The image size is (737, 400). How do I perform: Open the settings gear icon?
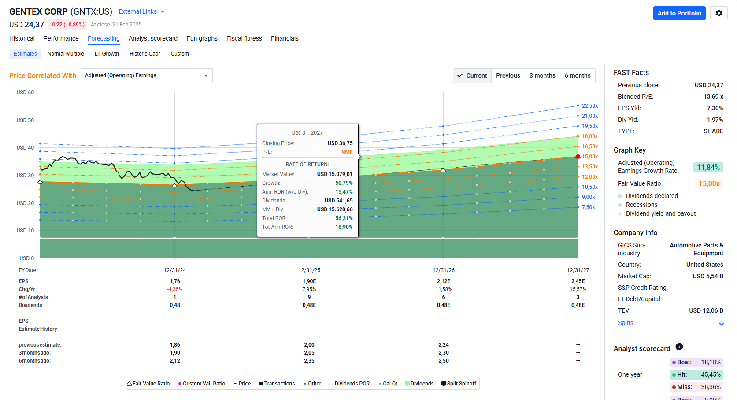coord(718,13)
